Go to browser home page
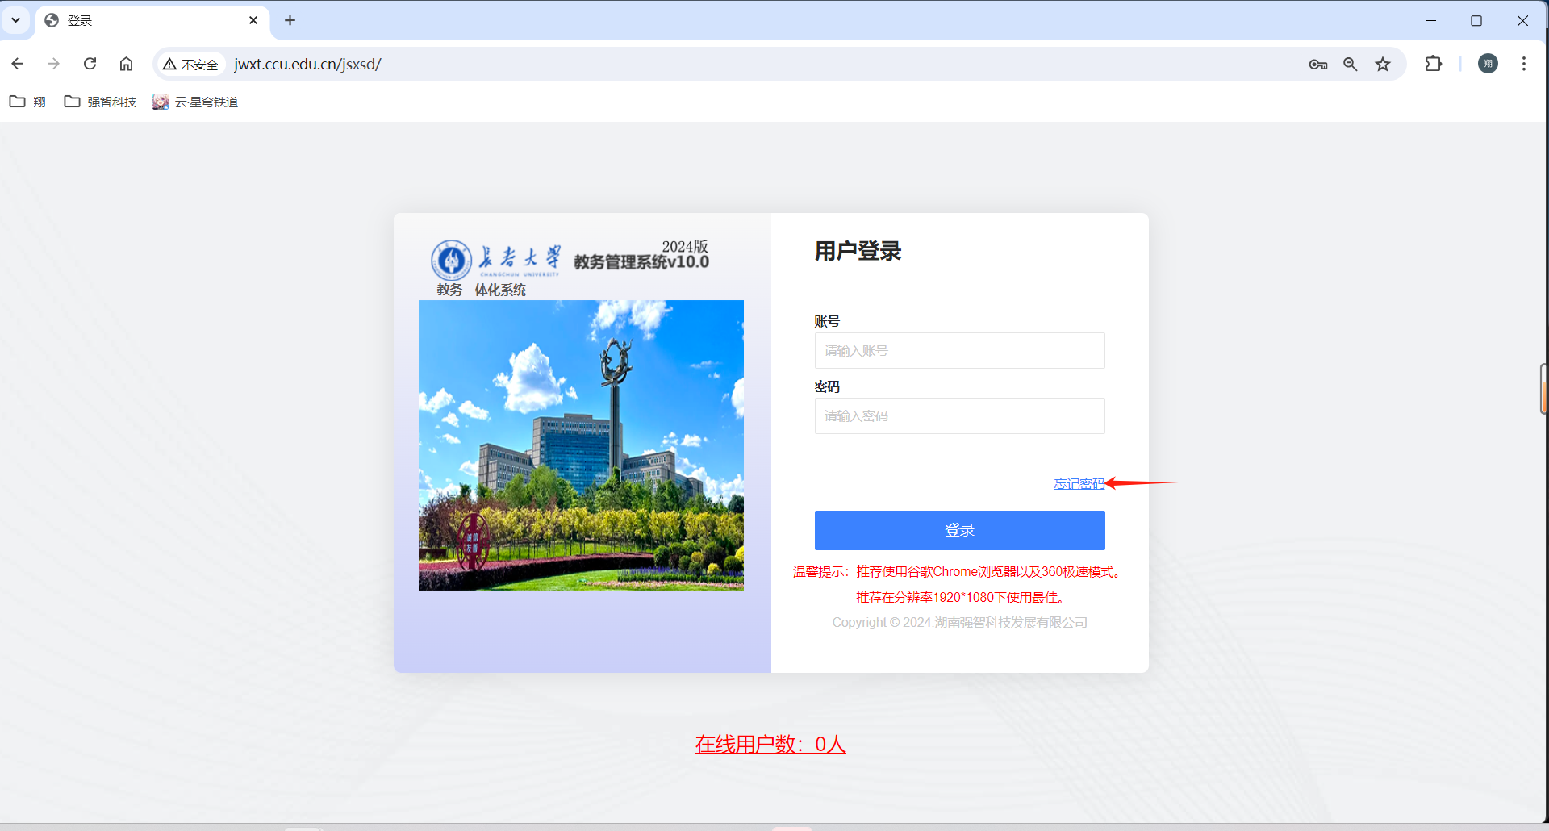The height and width of the screenshot is (831, 1549). [x=126, y=64]
